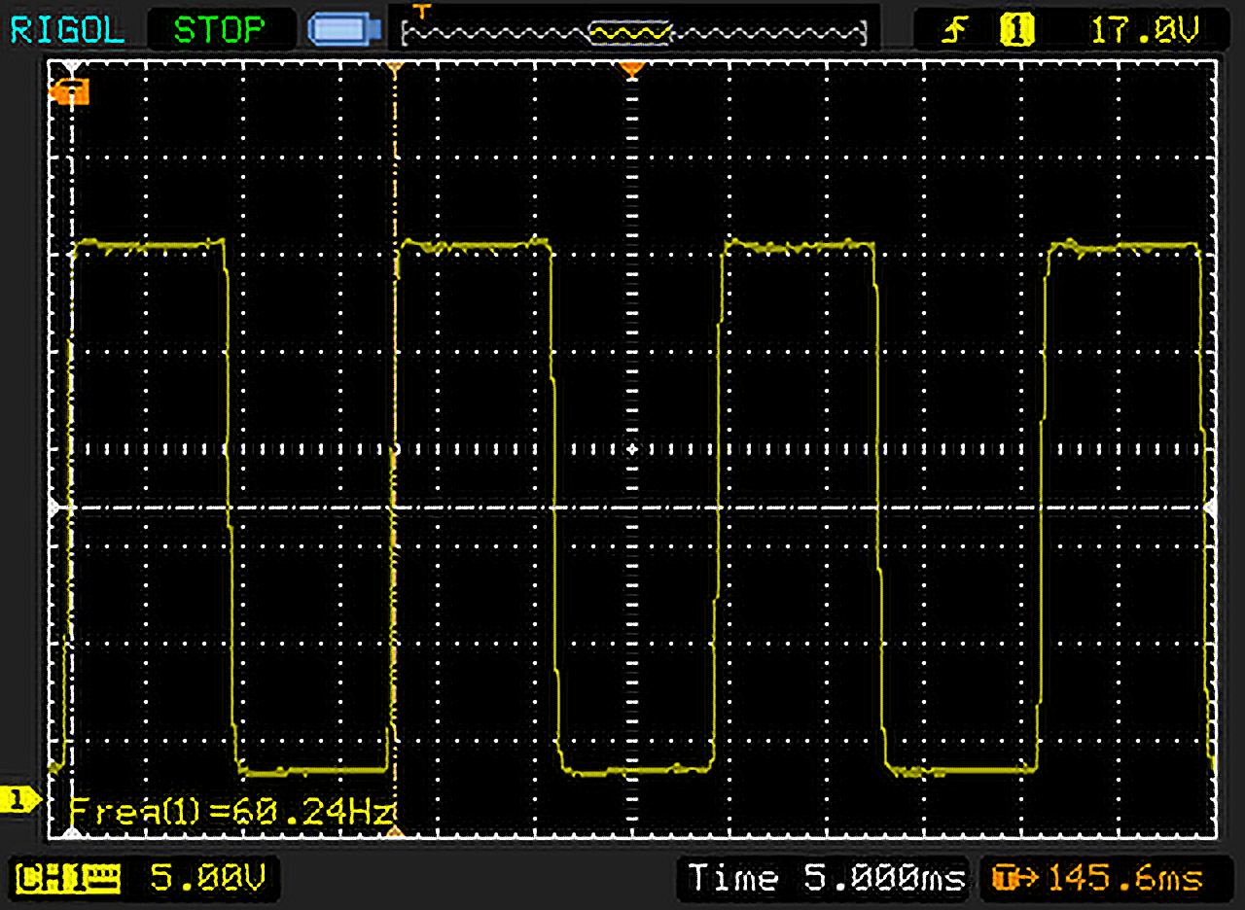Select the Time 5.000ms timebase readout

click(826, 879)
